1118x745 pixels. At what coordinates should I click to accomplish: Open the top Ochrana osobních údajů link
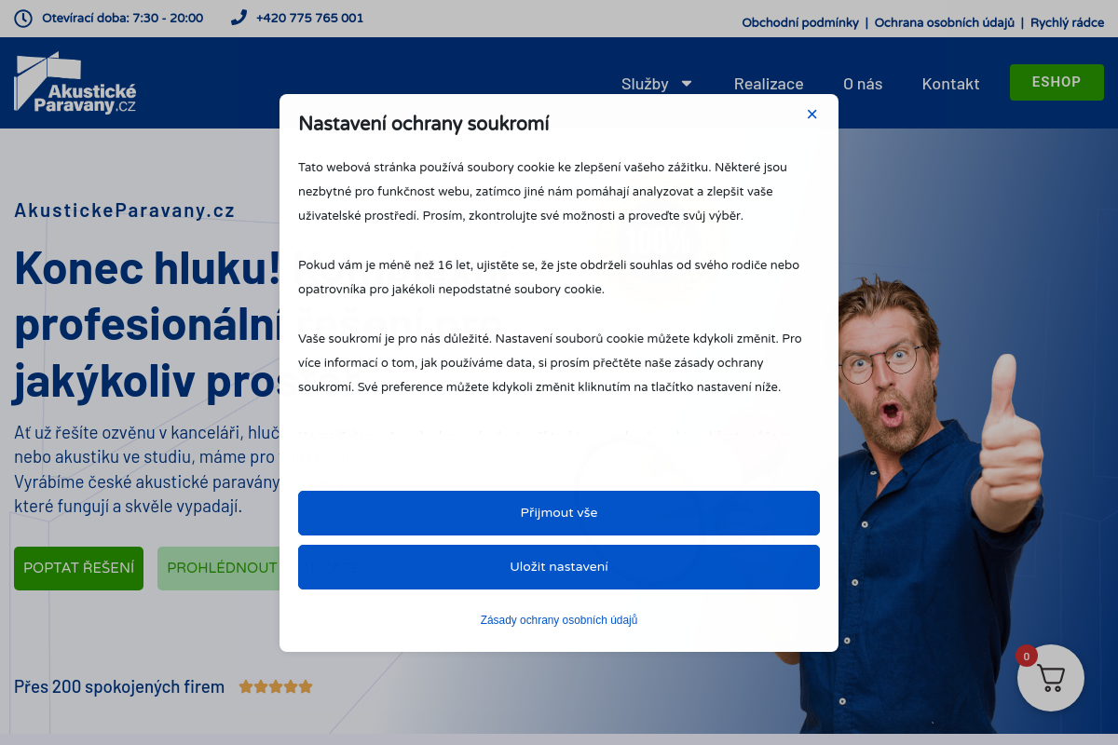945,22
